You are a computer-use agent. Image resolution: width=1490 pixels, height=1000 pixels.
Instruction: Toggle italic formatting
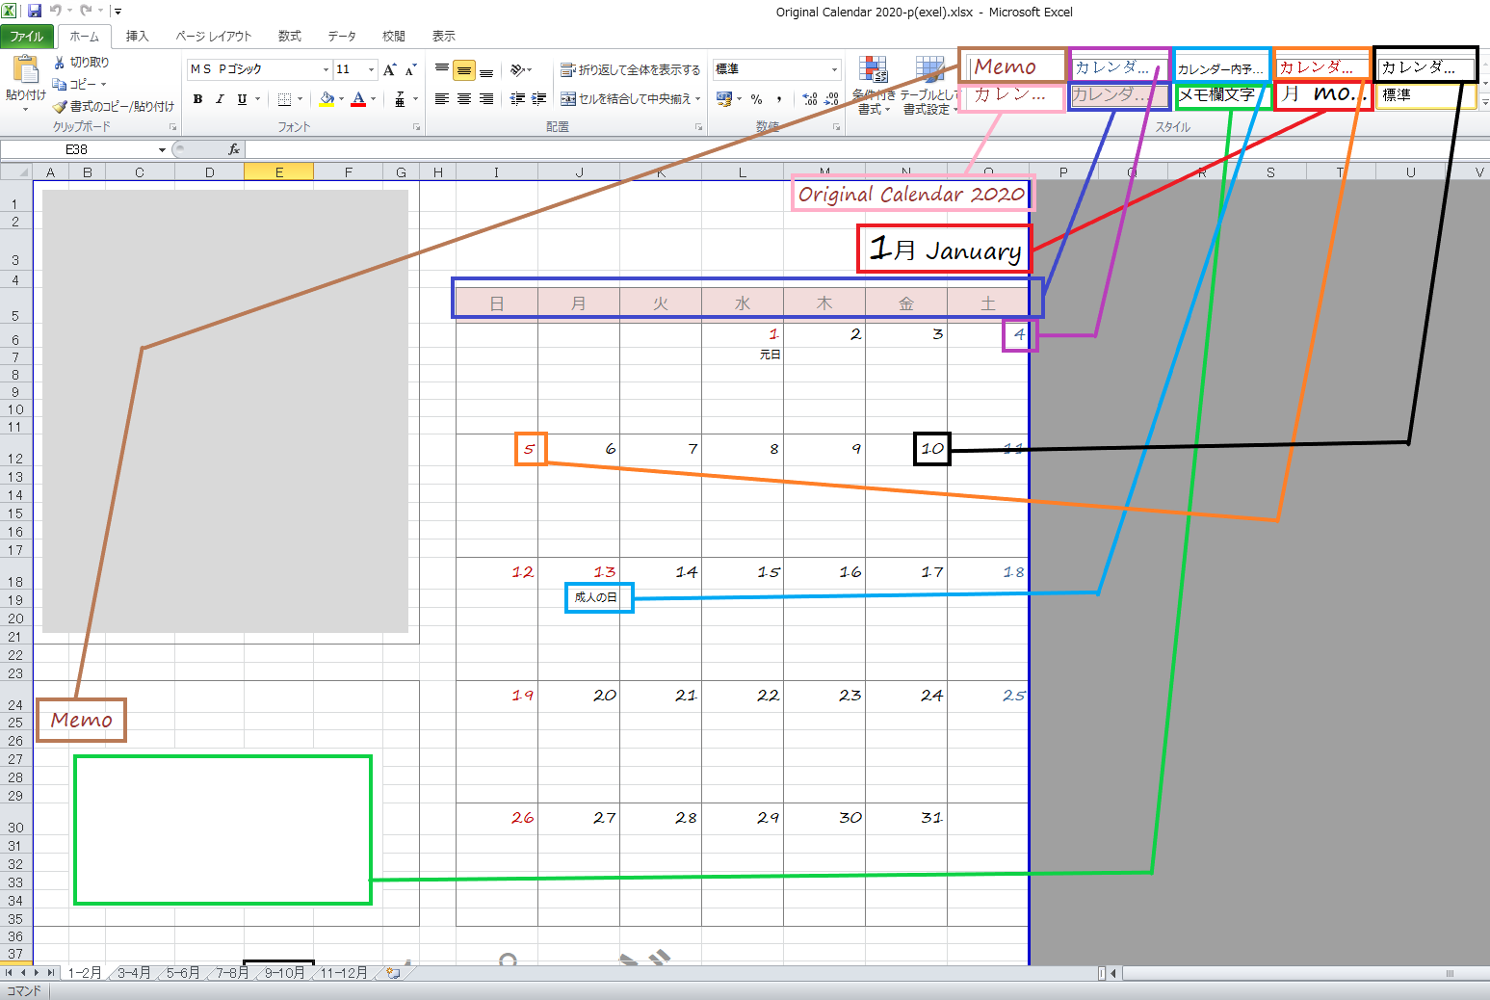(x=220, y=99)
